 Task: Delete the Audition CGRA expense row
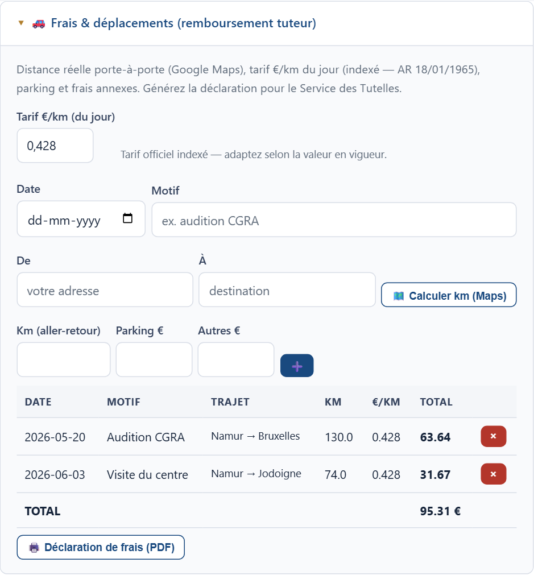point(493,436)
